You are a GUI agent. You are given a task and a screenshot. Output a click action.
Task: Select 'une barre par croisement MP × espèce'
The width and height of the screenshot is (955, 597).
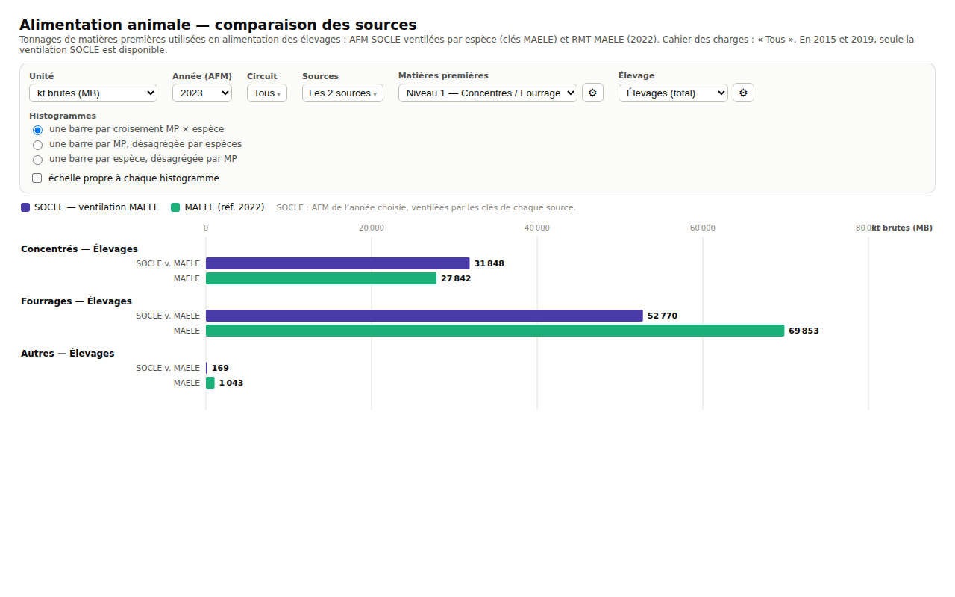pos(37,130)
